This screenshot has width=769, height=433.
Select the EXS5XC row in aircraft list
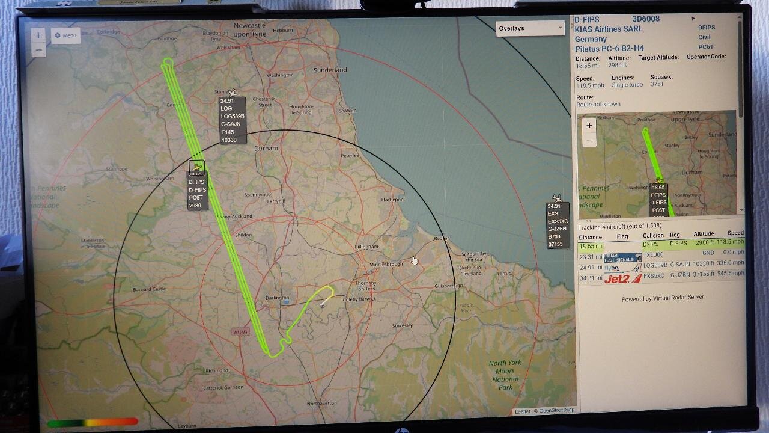(x=661, y=277)
